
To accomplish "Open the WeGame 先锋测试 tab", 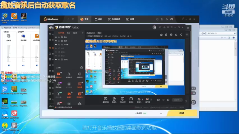I will coord(114,19).
